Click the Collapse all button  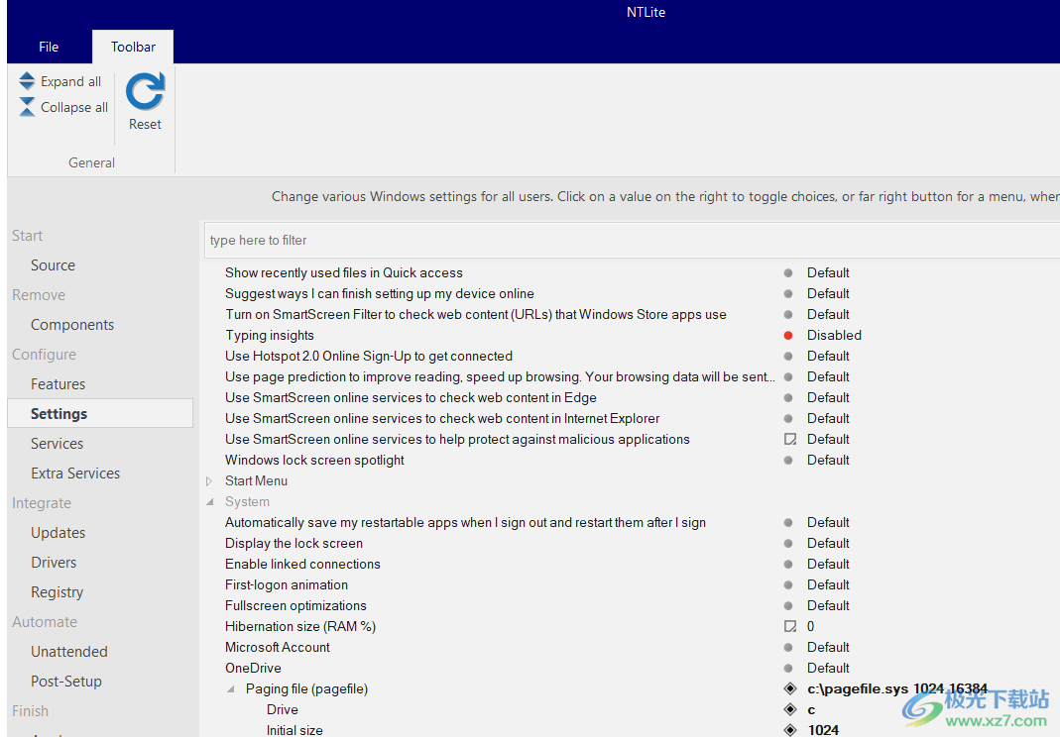[x=63, y=107]
